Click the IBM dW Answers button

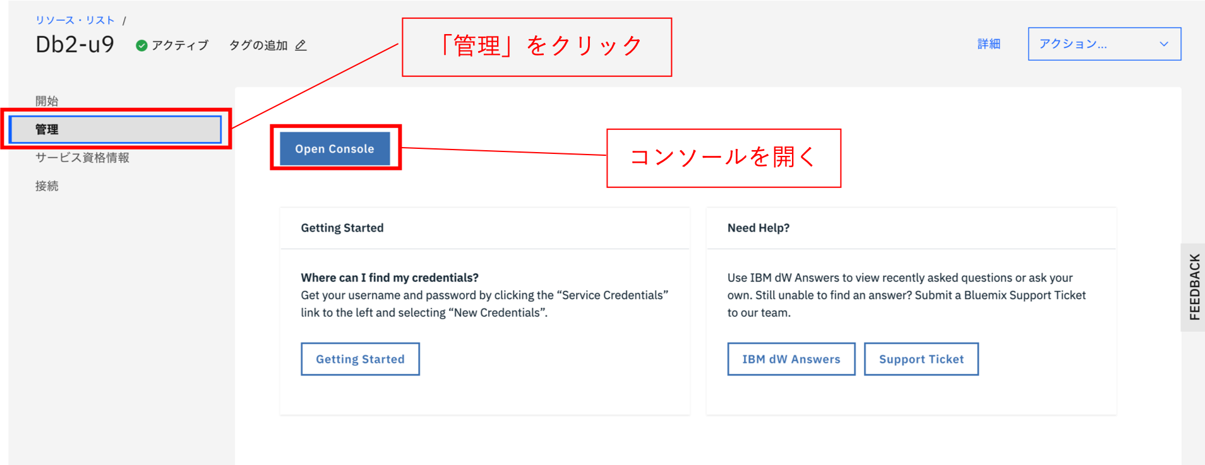point(791,358)
